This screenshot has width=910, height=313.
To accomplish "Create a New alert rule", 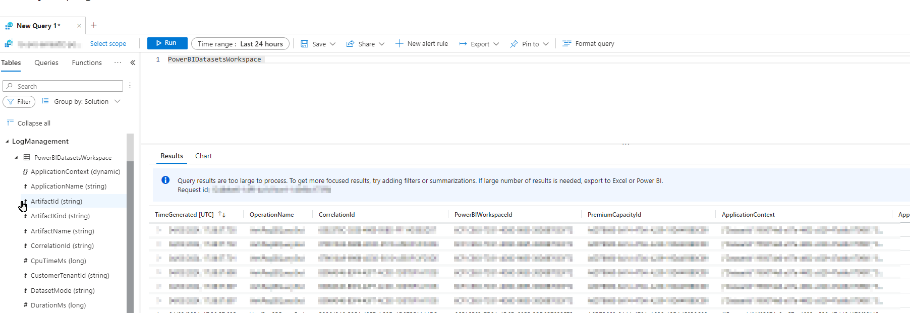I will [x=422, y=44].
